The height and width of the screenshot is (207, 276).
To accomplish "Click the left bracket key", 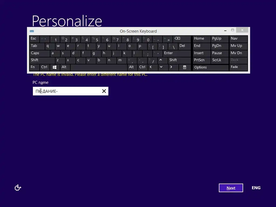I will [x=152, y=46].
